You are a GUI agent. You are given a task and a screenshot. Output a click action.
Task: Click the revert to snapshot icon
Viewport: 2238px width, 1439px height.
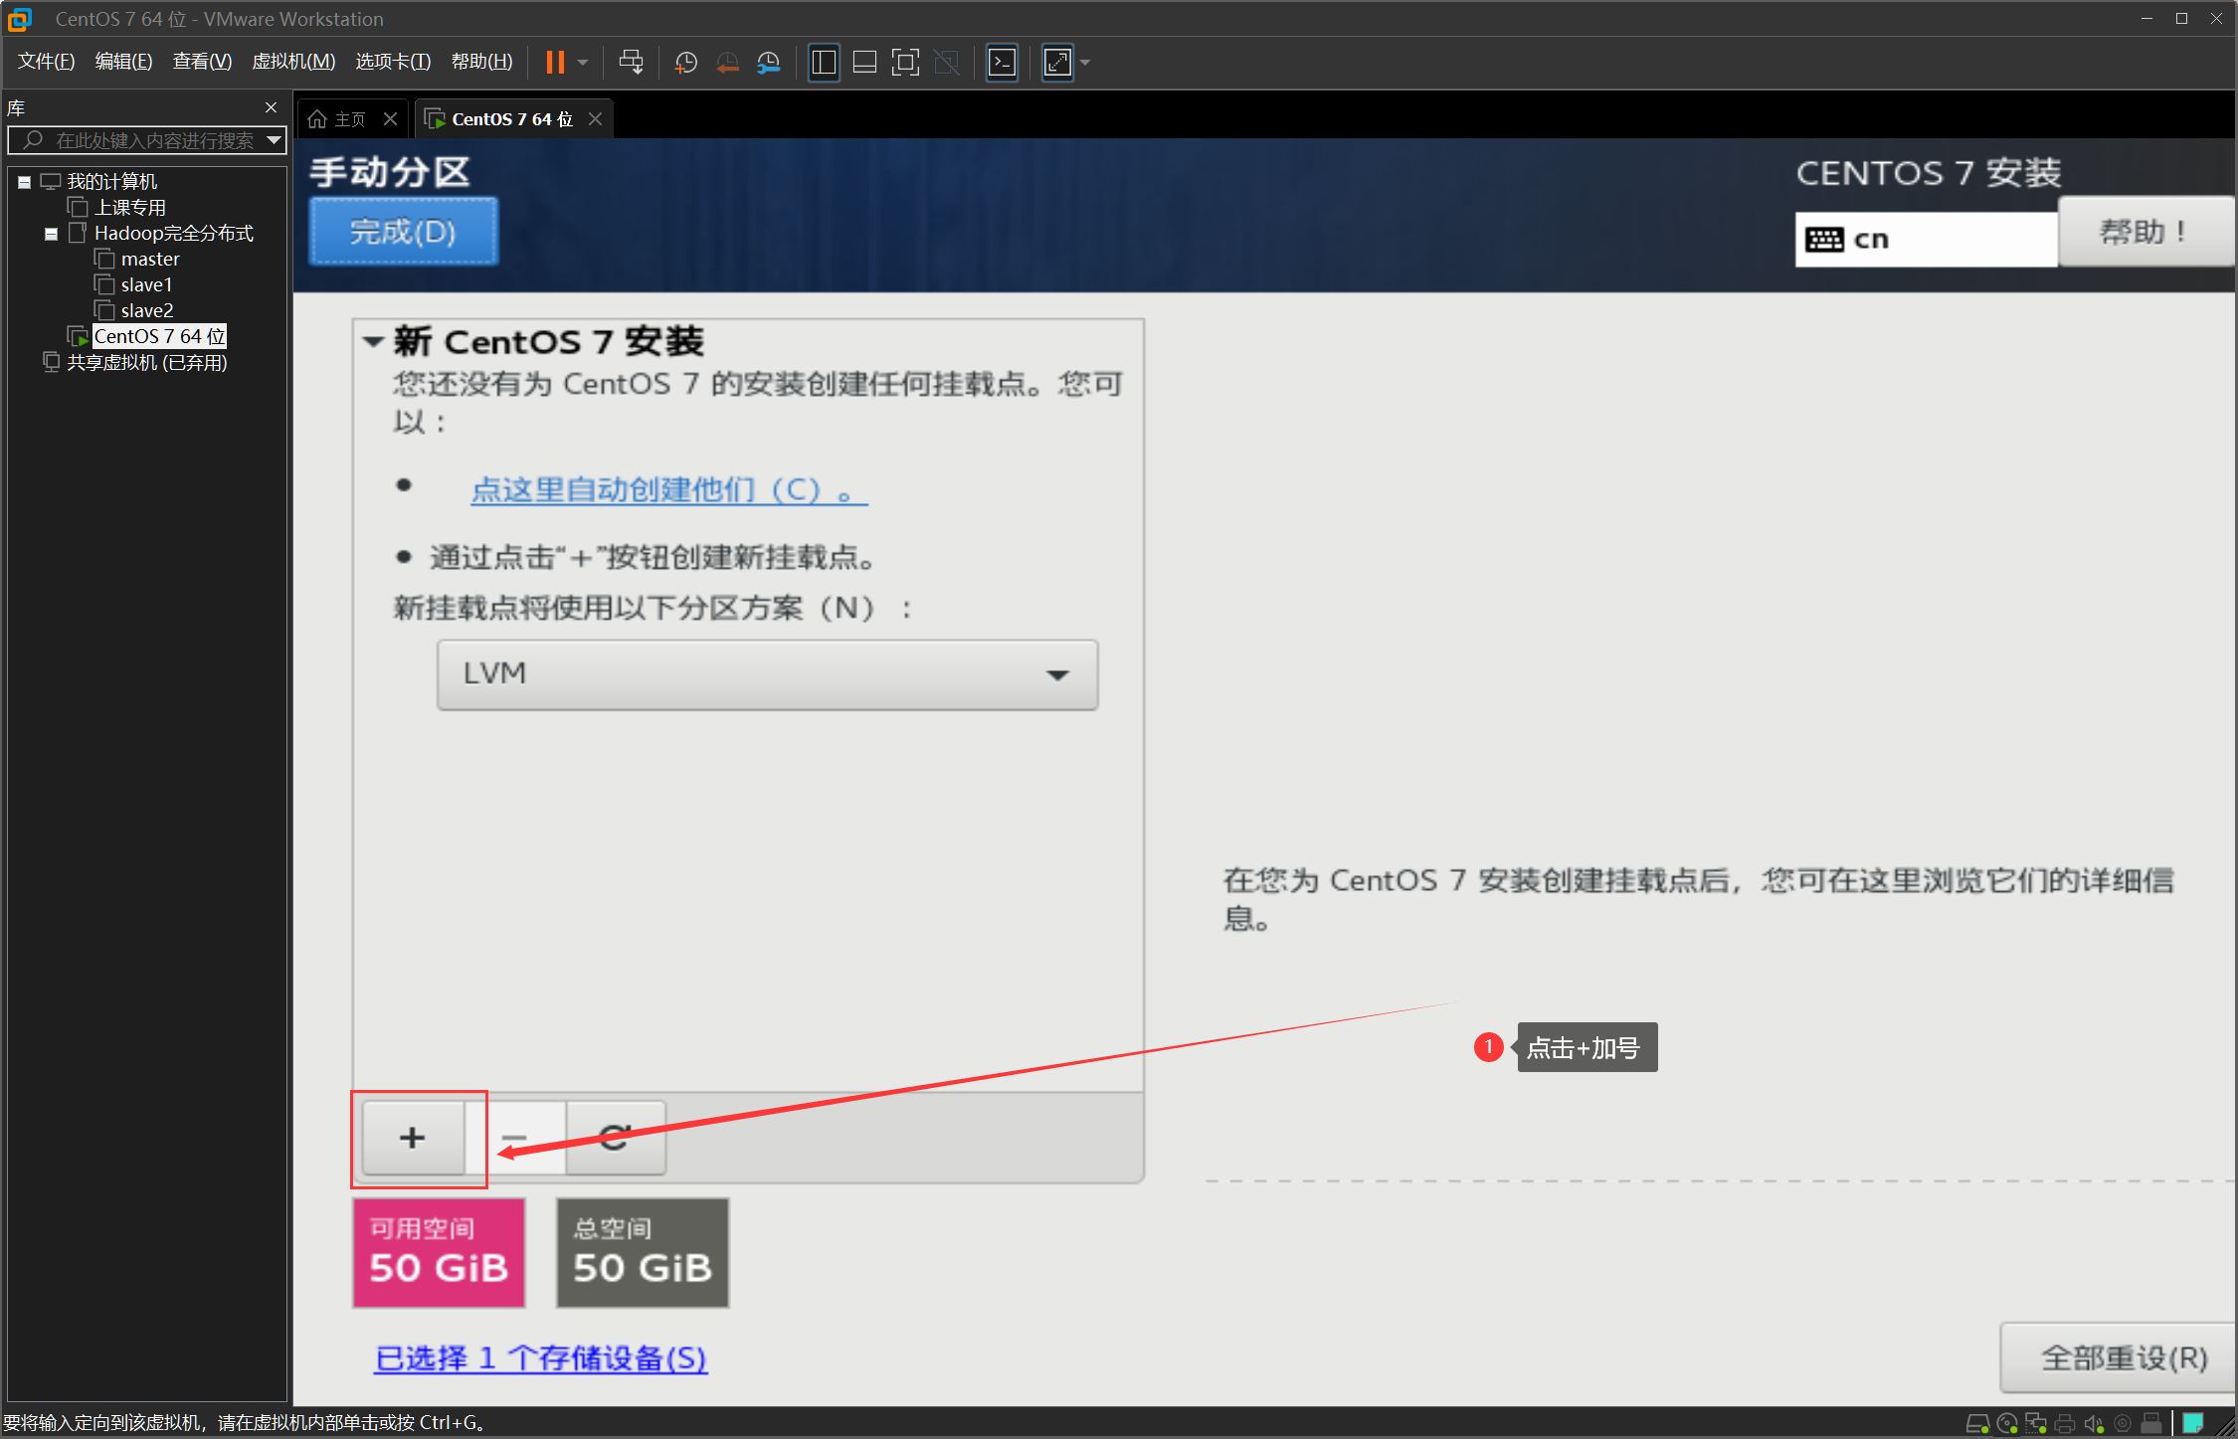pyautogui.click(x=728, y=63)
